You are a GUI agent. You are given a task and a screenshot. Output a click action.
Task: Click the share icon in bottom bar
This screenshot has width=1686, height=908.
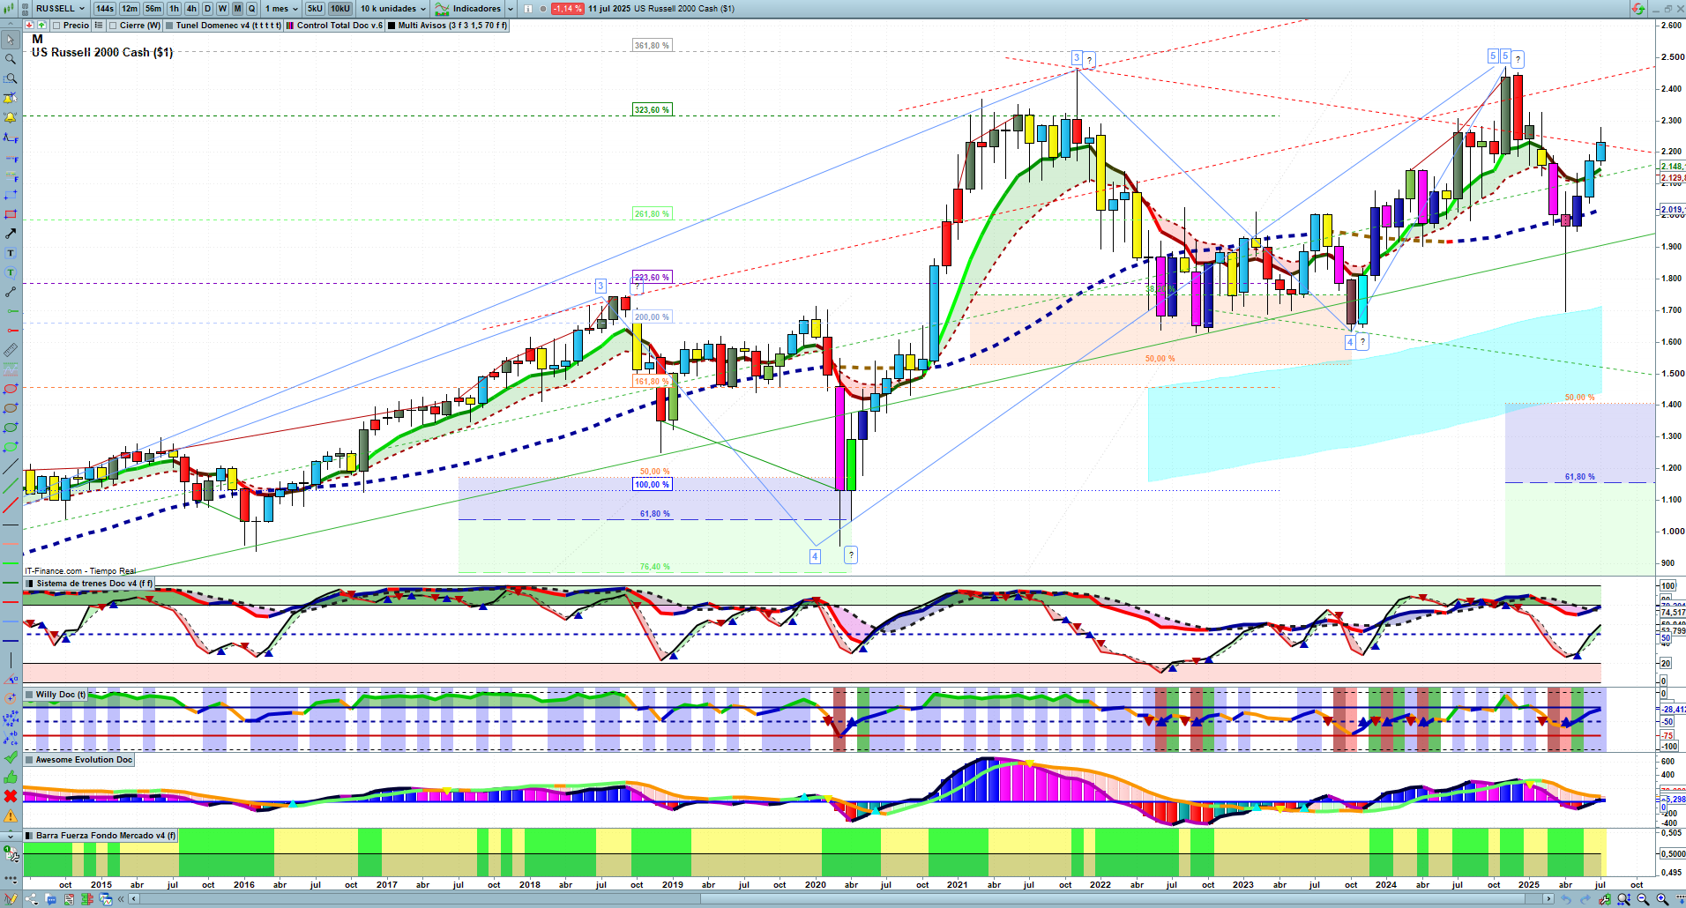[x=32, y=899]
